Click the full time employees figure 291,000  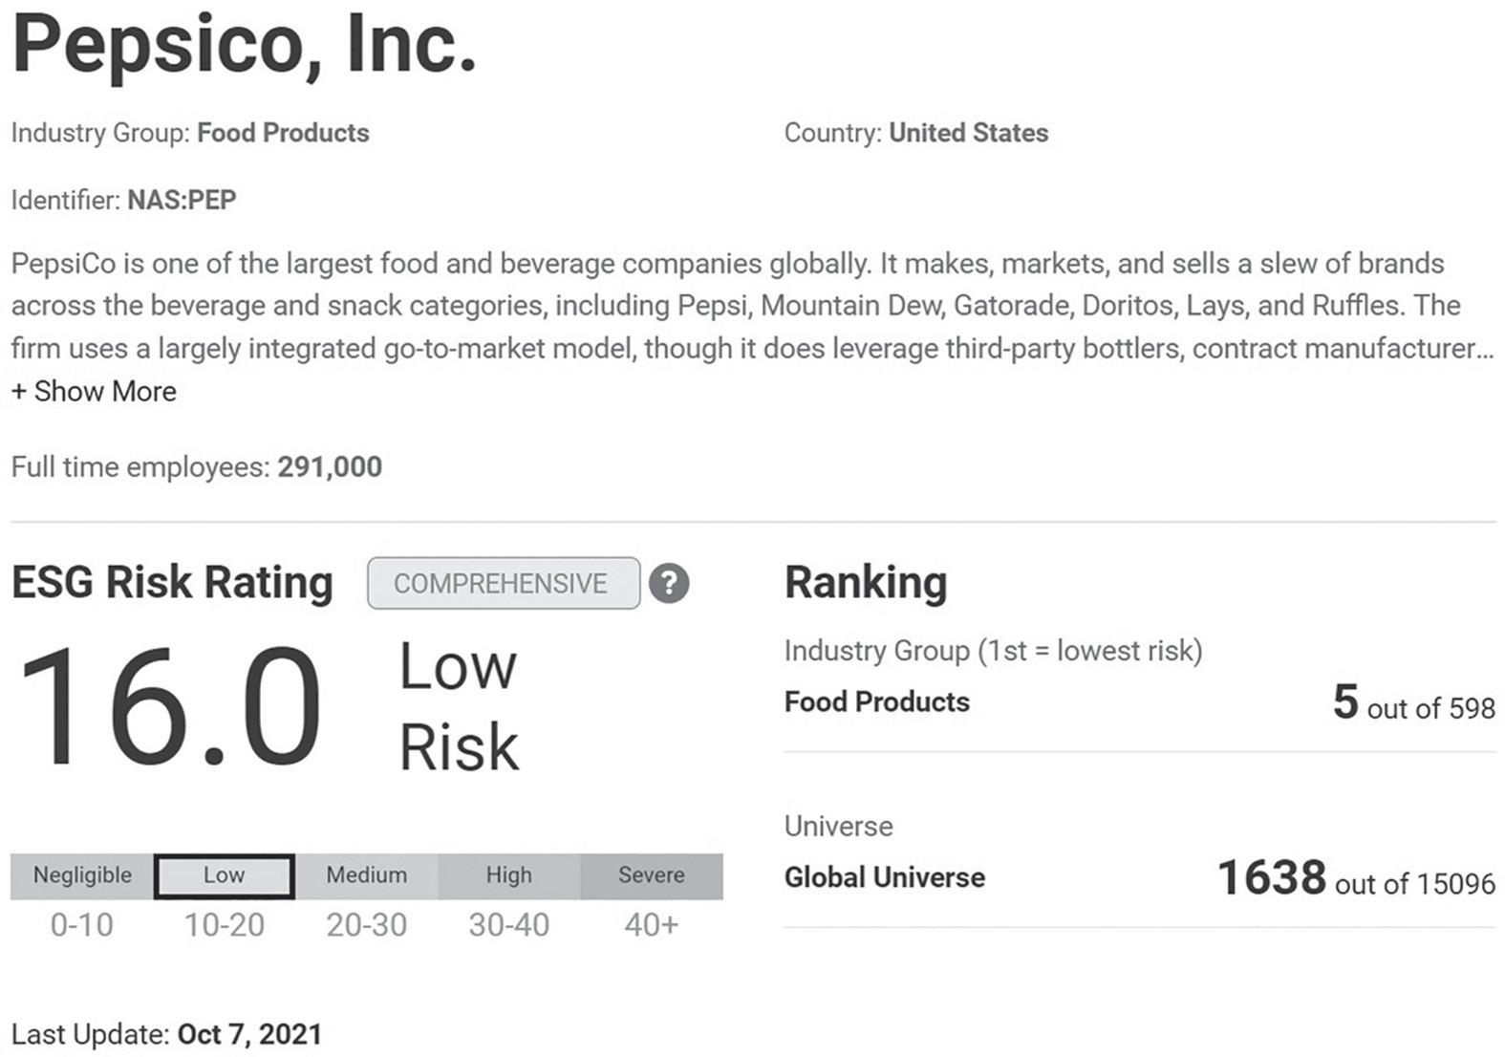pos(330,467)
